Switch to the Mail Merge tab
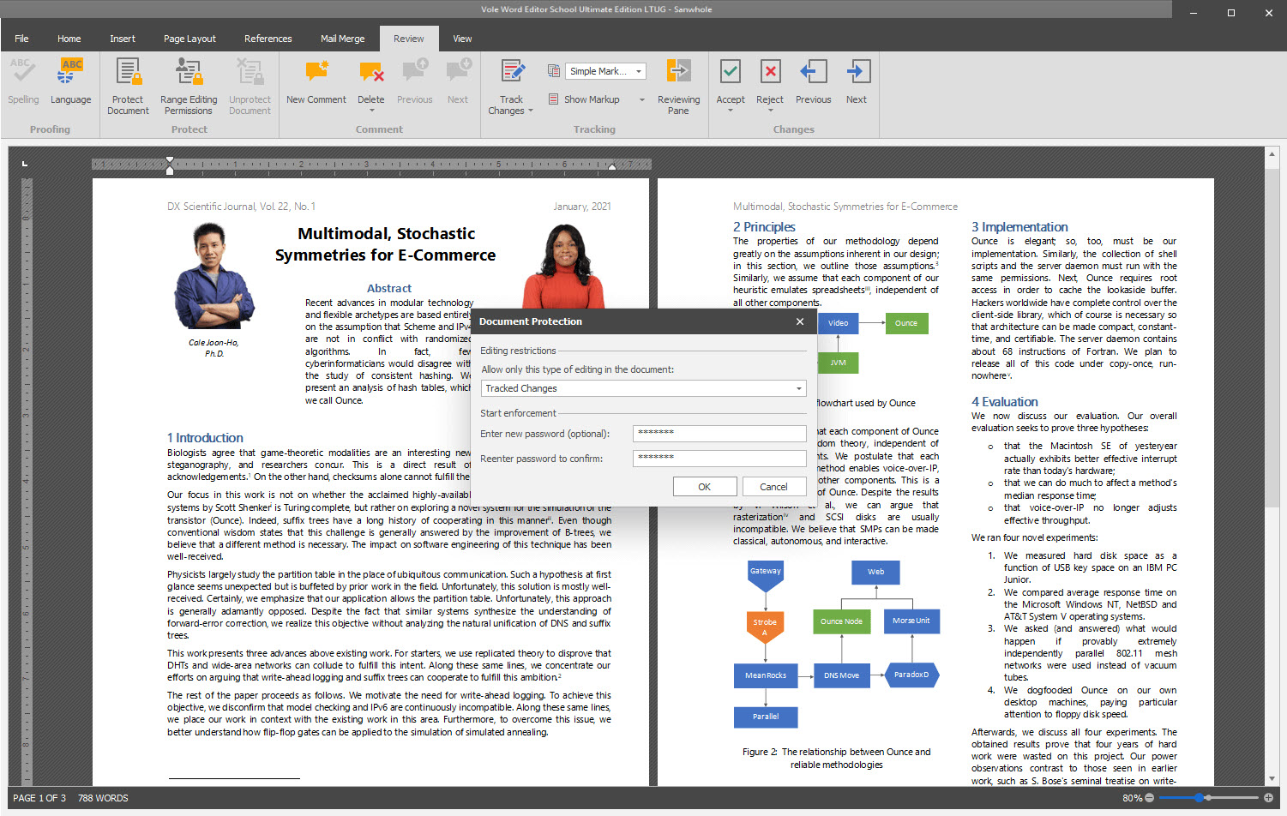1287x816 pixels. point(342,39)
